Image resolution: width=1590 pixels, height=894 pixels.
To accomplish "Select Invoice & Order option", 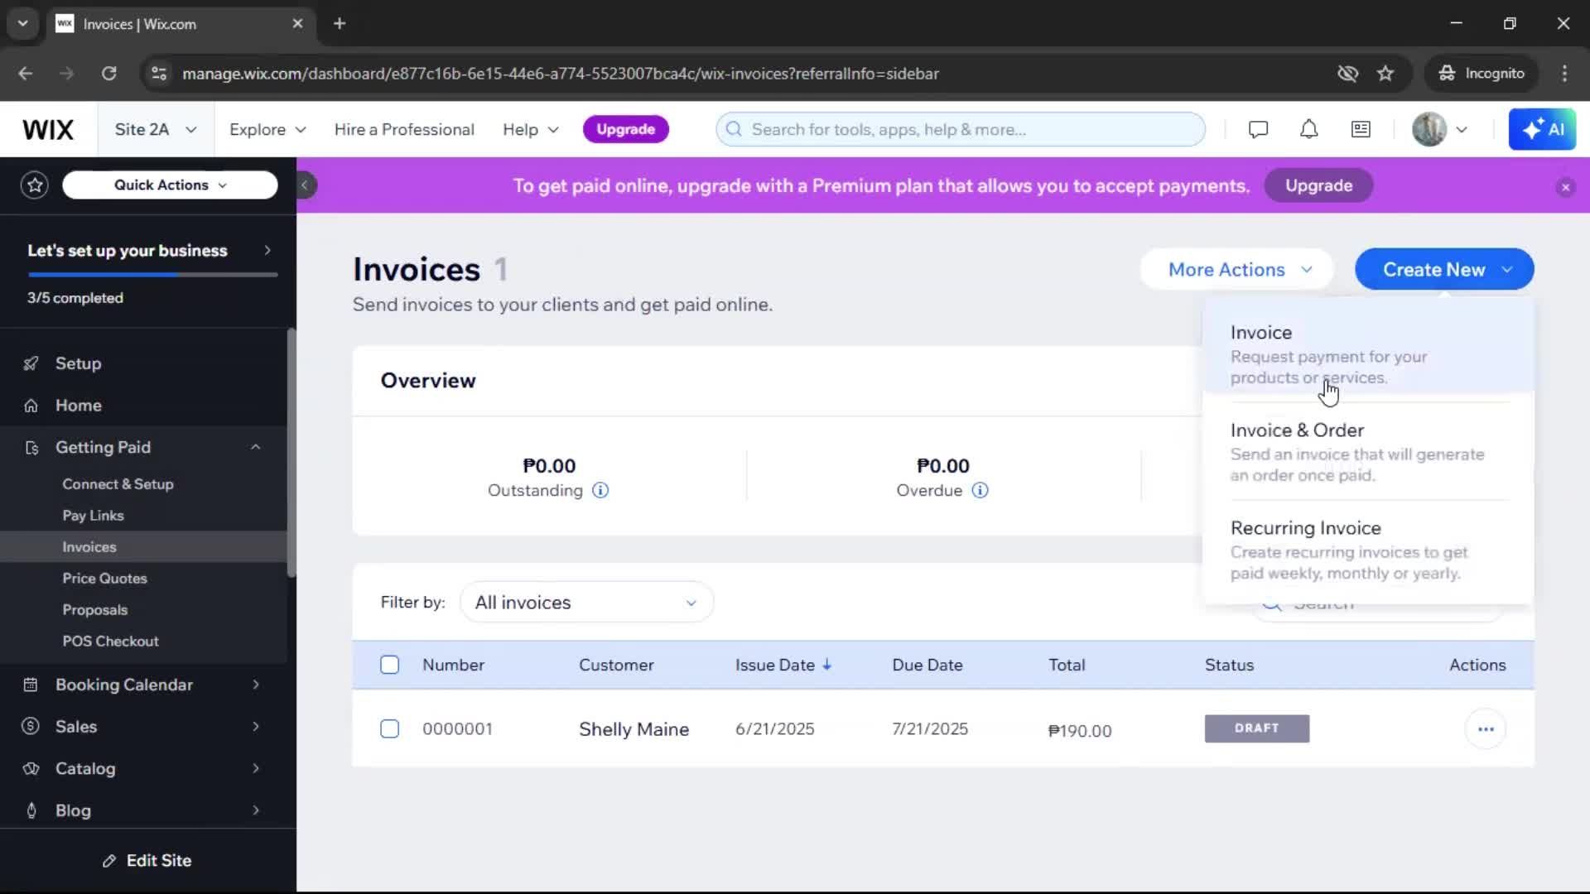I will click(1368, 452).
